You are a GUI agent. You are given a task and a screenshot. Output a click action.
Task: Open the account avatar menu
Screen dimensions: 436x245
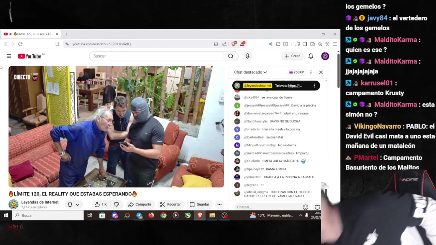click(x=325, y=56)
